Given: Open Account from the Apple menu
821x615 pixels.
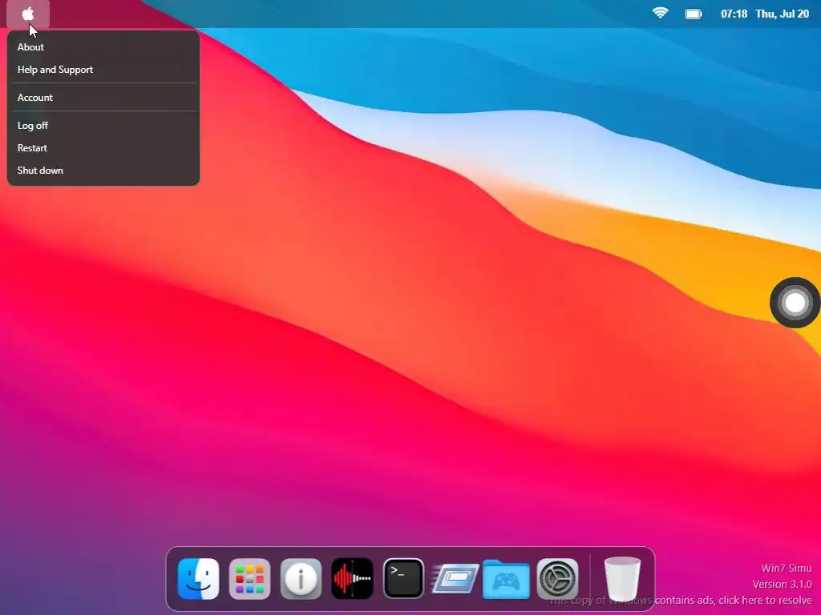Looking at the screenshot, I should [x=103, y=97].
